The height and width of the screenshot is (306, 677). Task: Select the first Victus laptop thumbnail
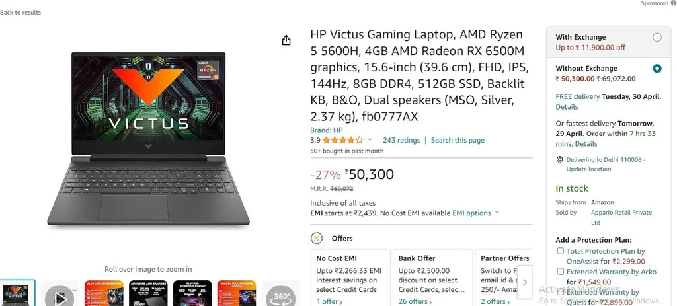point(17,293)
